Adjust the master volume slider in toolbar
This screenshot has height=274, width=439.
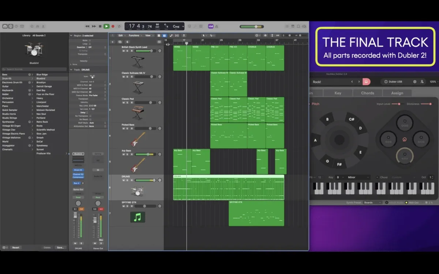(x=252, y=26)
